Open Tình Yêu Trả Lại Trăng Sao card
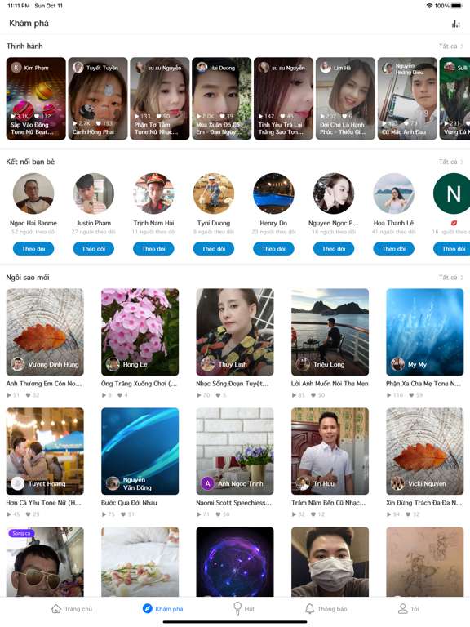Viewport: 470px width, 627px height. pos(284,98)
